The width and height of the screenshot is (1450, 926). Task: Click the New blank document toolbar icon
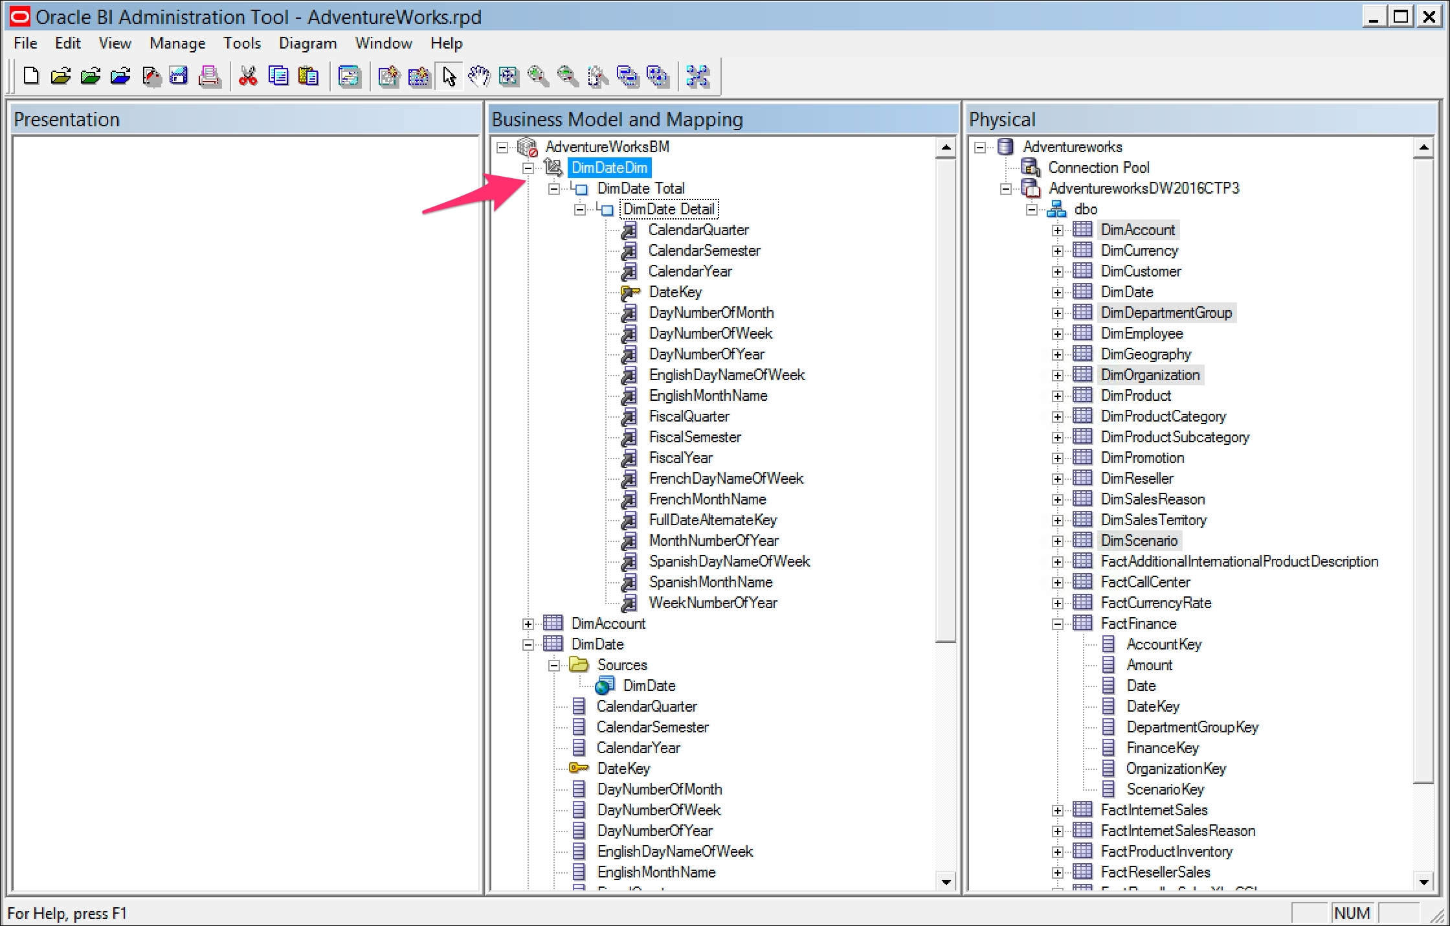(30, 76)
